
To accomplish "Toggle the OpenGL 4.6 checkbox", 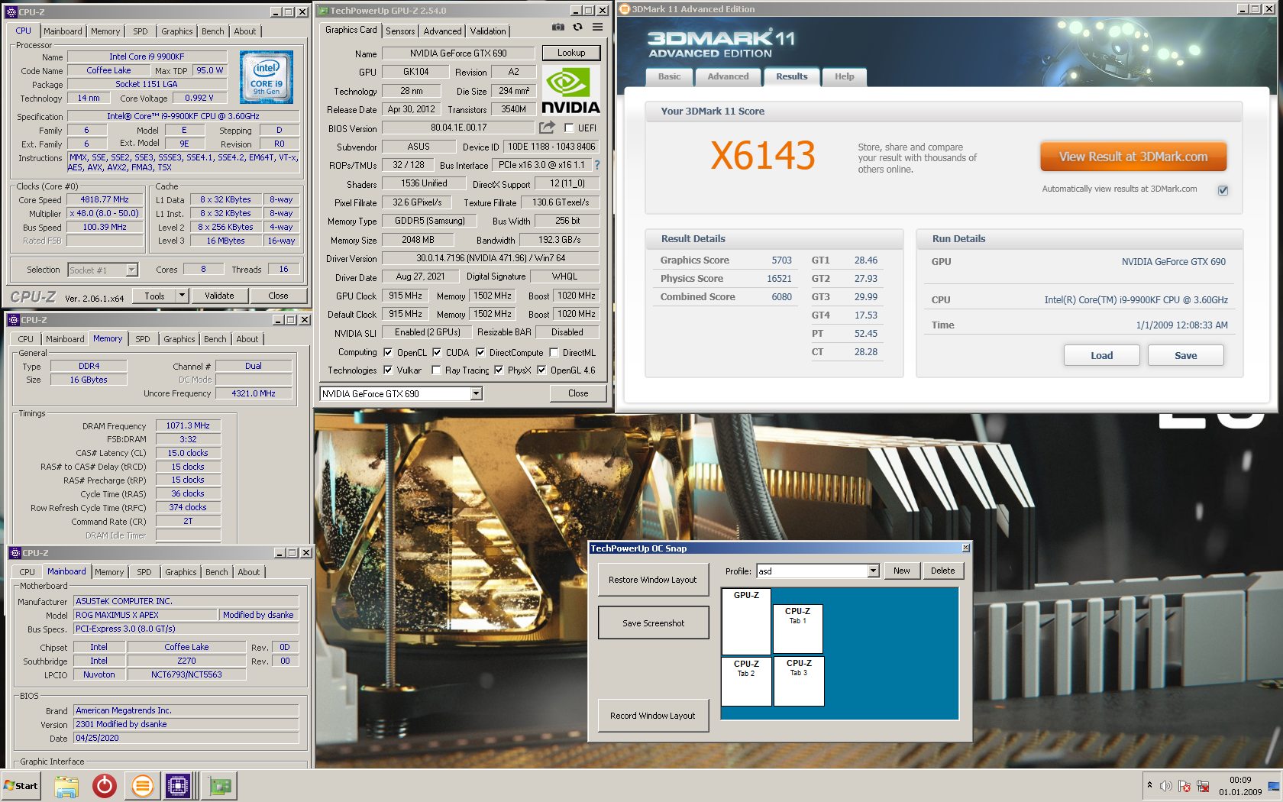I will click(x=541, y=370).
